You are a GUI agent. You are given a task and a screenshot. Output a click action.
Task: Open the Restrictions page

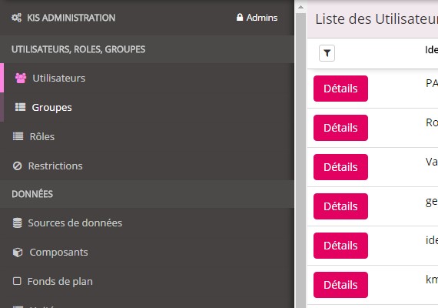55,166
